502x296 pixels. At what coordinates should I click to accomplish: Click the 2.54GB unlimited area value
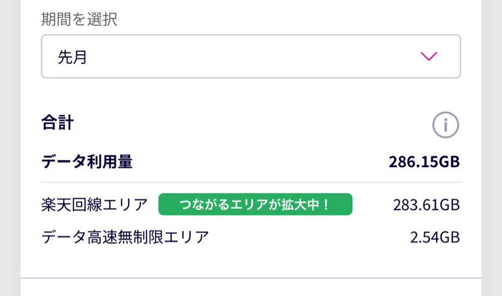click(434, 237)
